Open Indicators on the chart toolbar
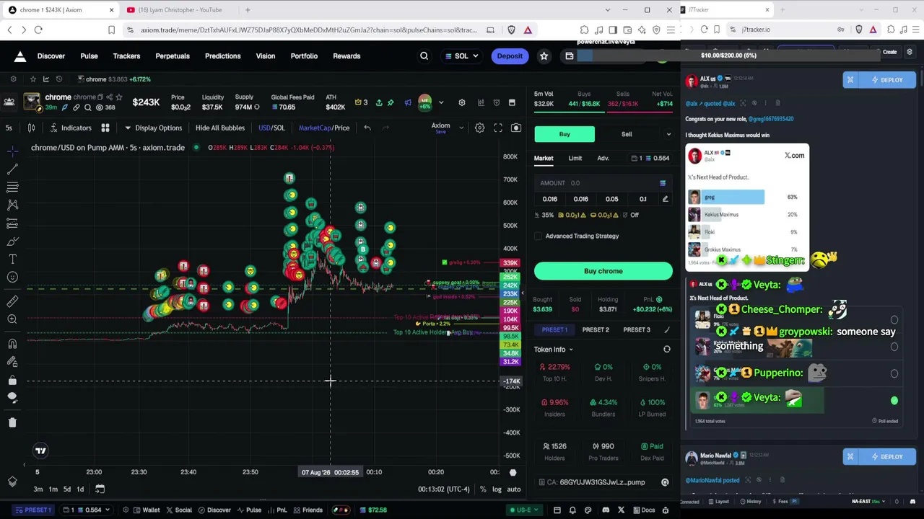 [71, 128]
